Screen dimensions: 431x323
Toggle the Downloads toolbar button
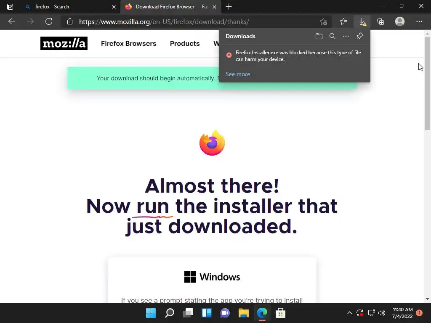362,22
